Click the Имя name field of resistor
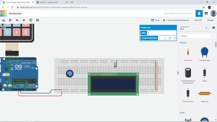This screenshot has height=122, width=217. (161, 33)
